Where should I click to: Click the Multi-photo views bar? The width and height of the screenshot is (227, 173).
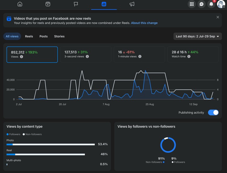click(7, 165)
